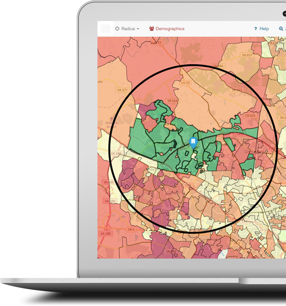
Task: Click the SR 657 road label
Action: click(x=247, y=55)
